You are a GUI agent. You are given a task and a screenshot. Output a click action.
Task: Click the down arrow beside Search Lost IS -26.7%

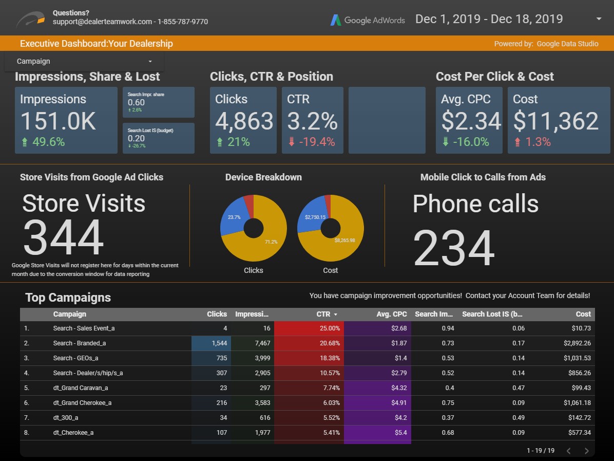point(129,145)
